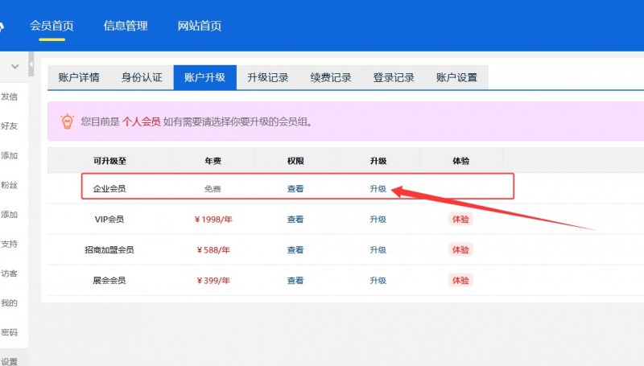Open the 续费记录 tab
The width and height of the screenshot is (644, 366).
pos(331,77)
